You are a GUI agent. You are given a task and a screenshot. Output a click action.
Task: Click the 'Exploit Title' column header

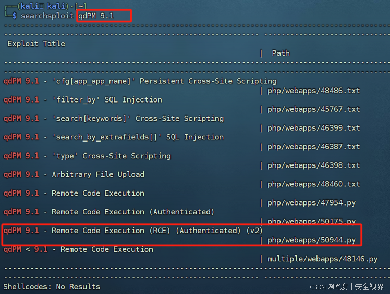[36, 44]
